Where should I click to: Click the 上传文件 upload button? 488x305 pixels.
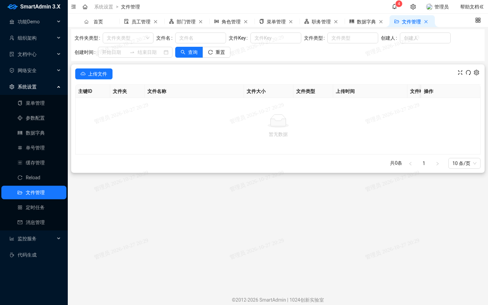point(94,74)
